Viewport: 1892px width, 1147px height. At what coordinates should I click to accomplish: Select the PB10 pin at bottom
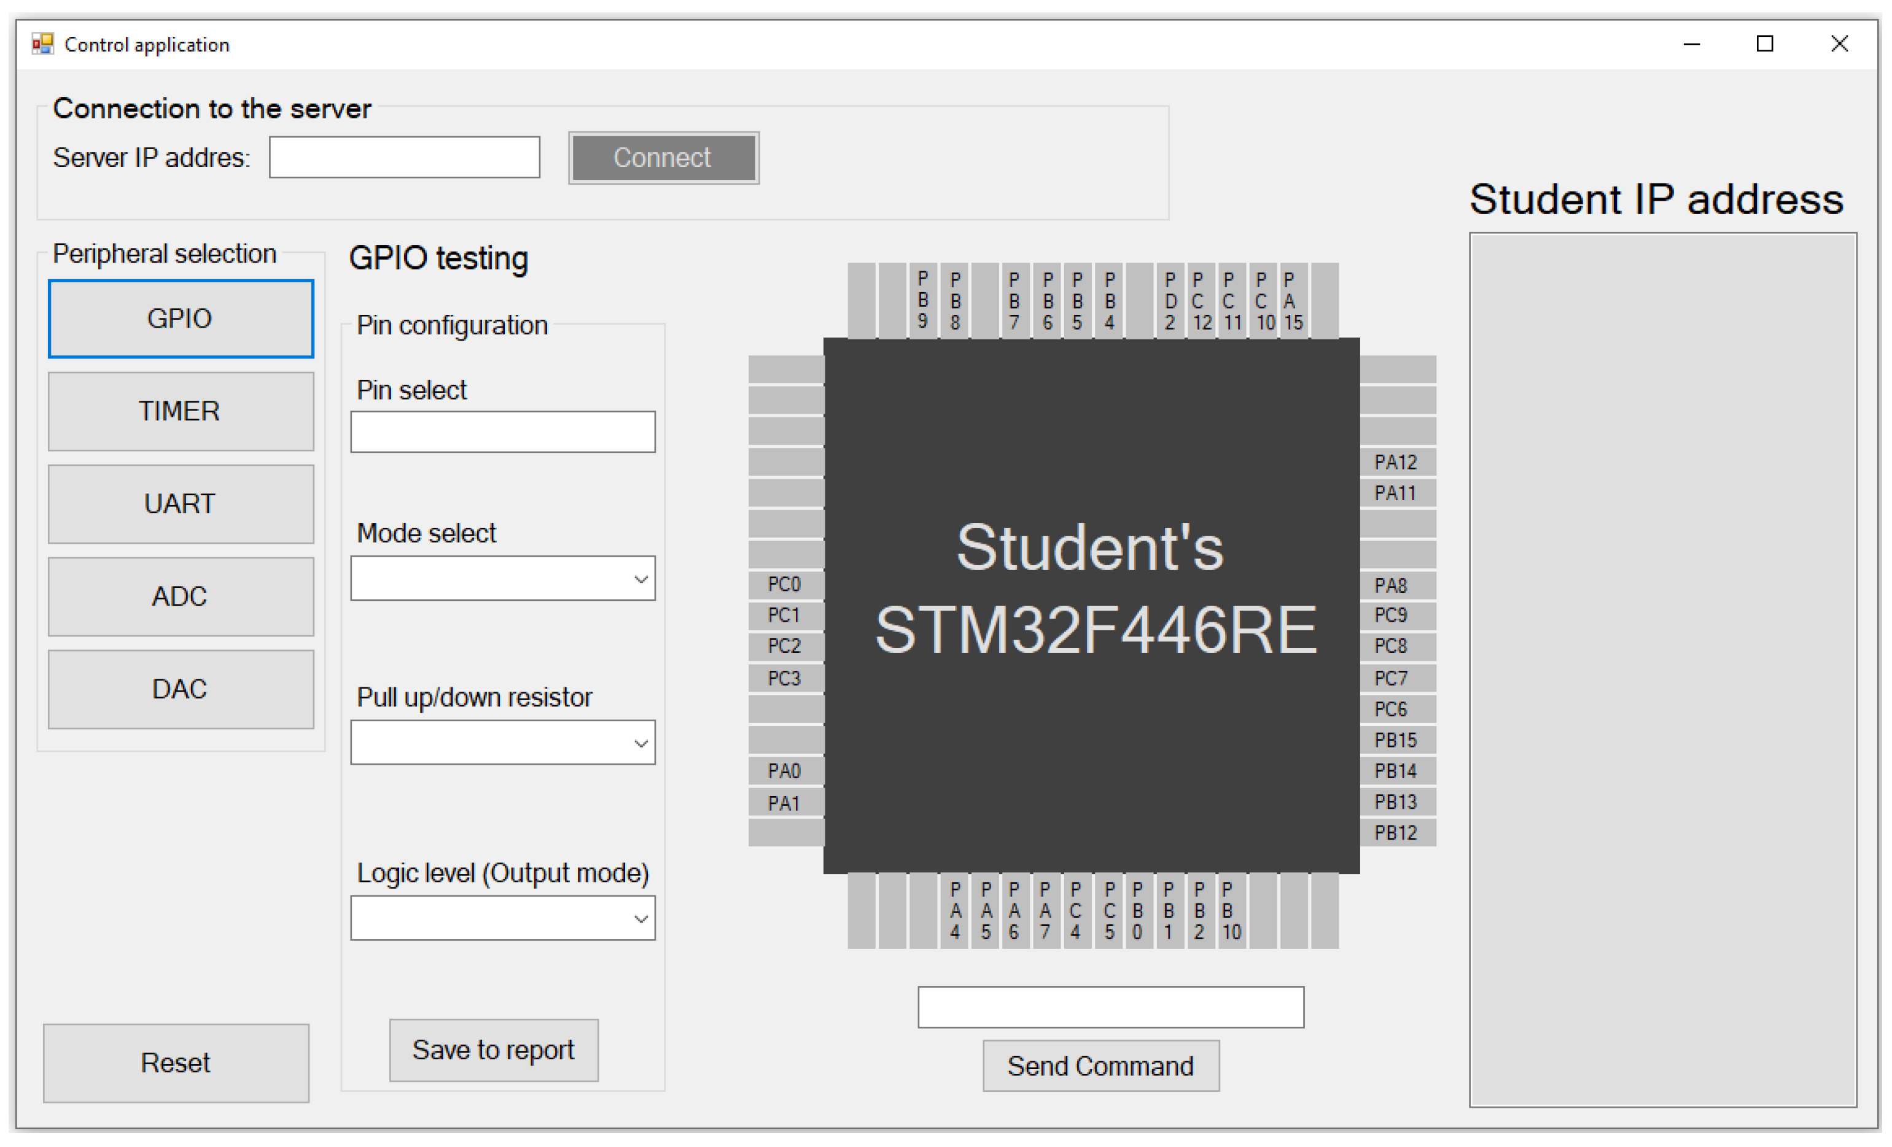1231,911
